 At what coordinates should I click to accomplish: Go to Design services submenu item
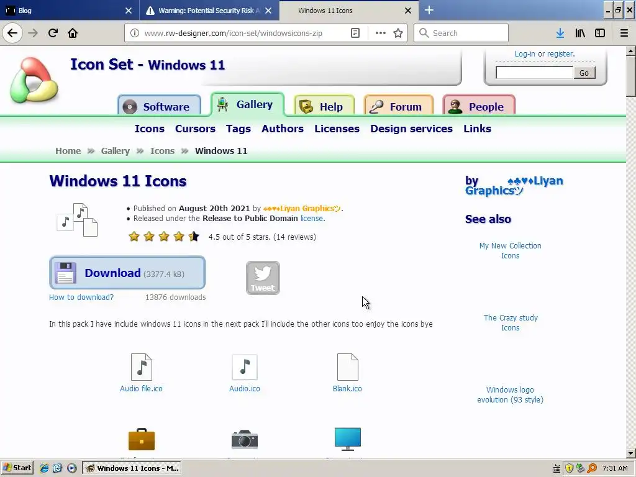point(411,129)
